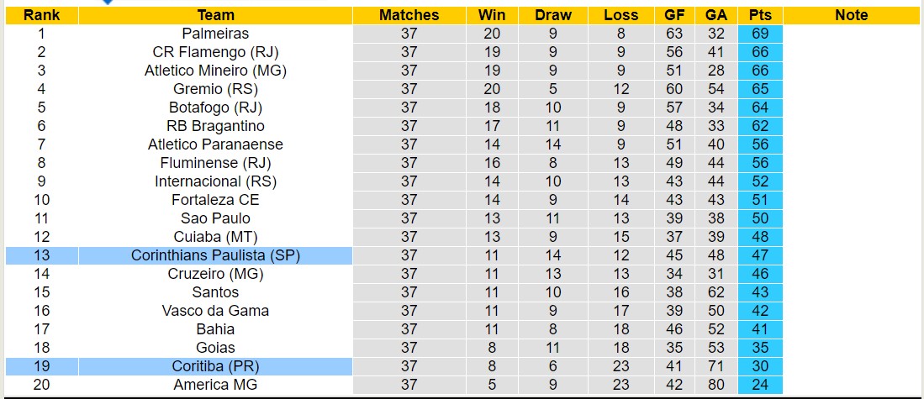Select the Draw column header
The height and width of the screenshot is (399, 924).
[x=552, y=15]
